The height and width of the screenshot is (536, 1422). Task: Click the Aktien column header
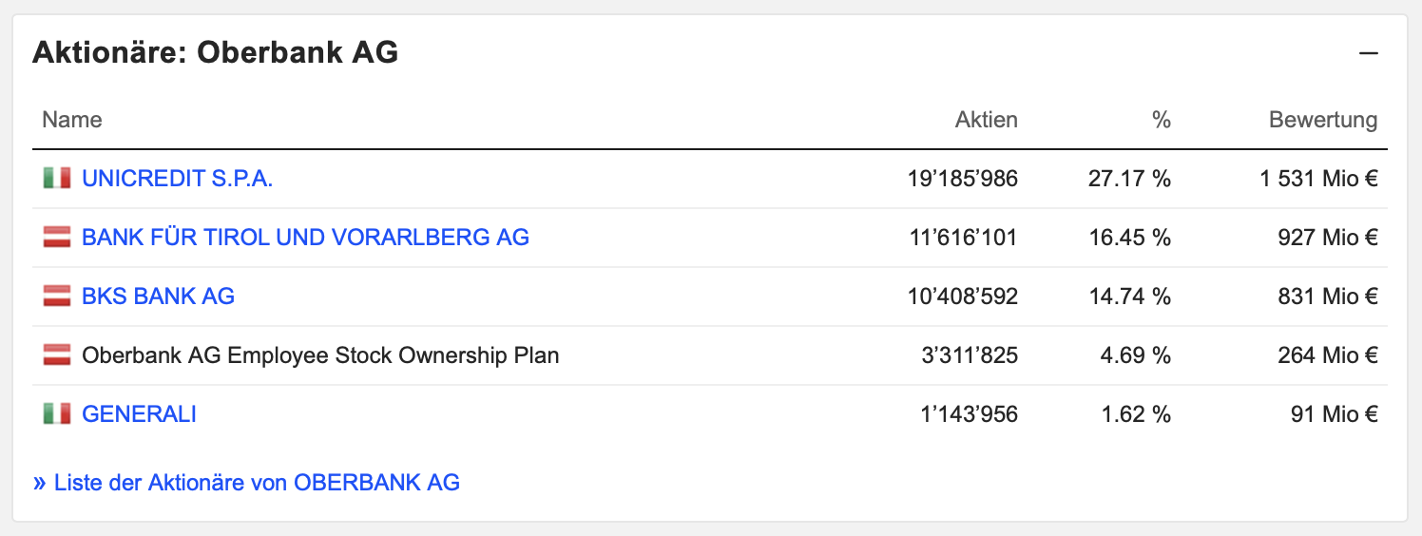click(986, 120)
